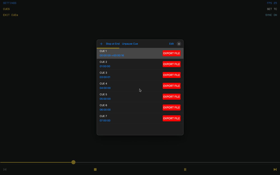Click timecode 05:00:00
Viewport: 280px width, 175px height.
(105, 99)
